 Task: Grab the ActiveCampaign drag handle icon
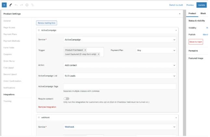click(39, 30)
